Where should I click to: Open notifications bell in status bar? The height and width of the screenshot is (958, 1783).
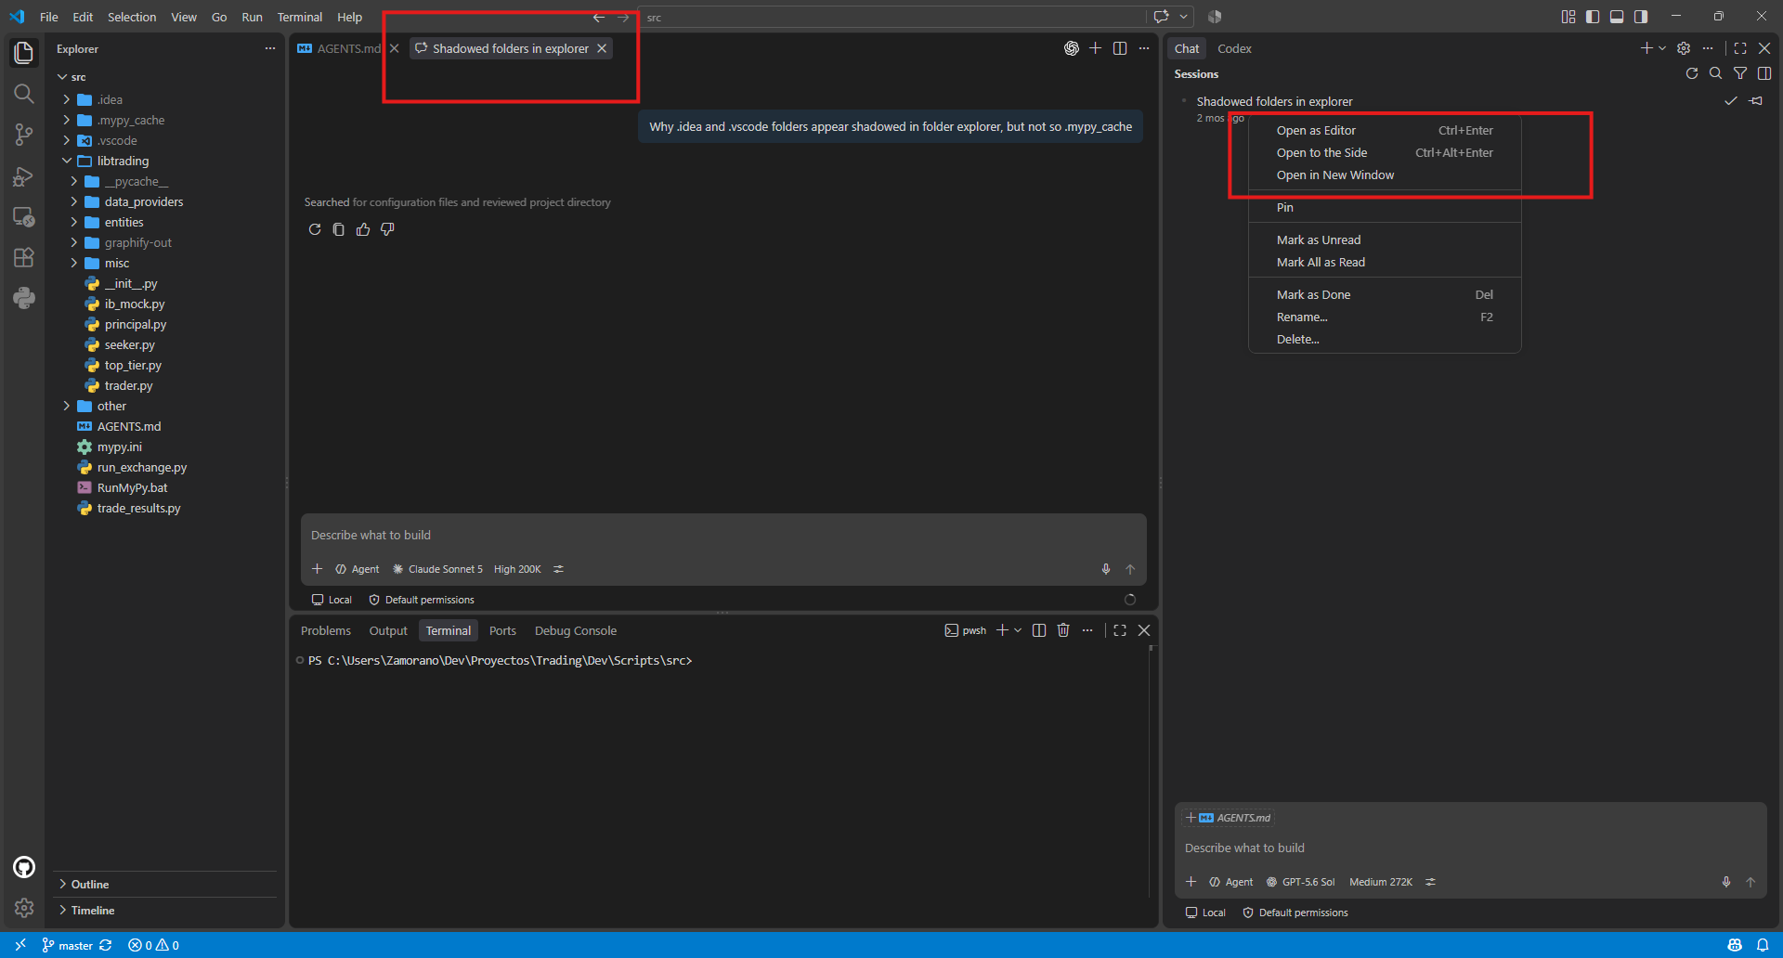point(1763,945)
